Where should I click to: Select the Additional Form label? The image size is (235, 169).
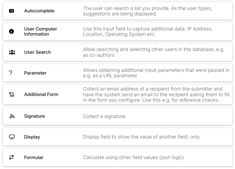[41, 94]
